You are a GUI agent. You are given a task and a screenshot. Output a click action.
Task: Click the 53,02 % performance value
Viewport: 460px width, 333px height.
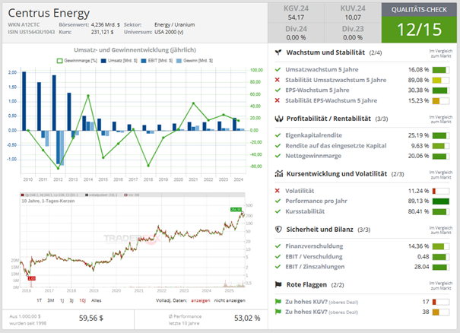click(x=247, y=318)
